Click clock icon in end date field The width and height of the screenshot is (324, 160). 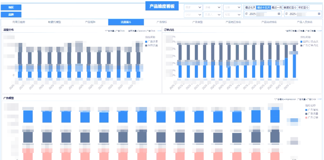coord(286,14)
